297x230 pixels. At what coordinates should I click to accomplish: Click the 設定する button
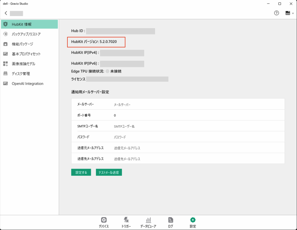(x=81, y=172)
